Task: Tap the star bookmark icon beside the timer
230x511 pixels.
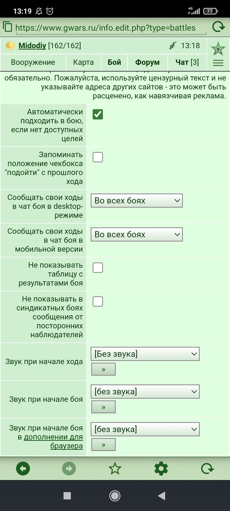Action: coord(218,48)
